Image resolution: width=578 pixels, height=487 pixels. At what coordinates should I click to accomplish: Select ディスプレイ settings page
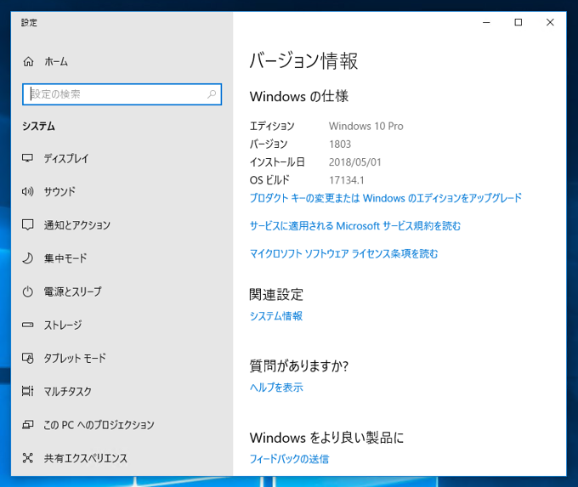tap(66, 158)
